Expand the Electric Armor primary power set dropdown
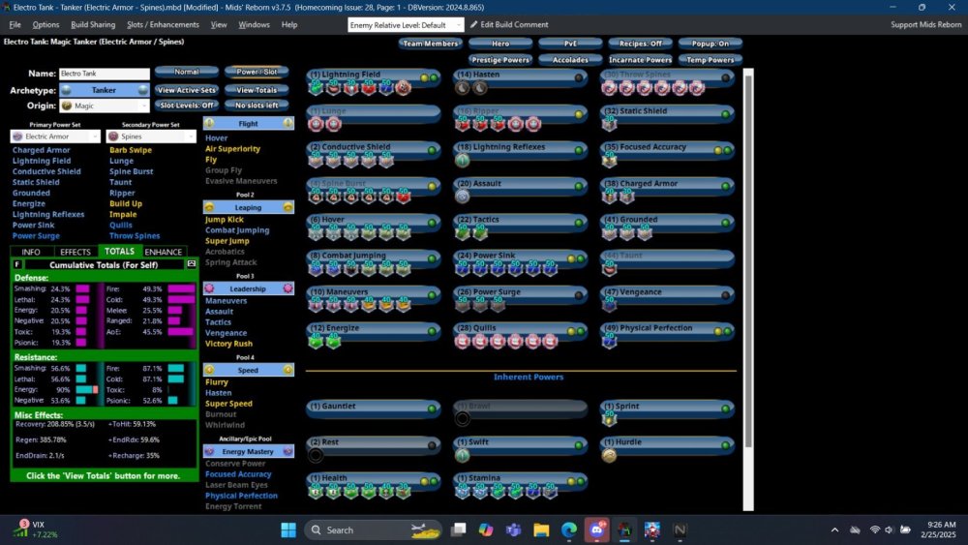Screen dimensions: 968x545 [55, 136]
